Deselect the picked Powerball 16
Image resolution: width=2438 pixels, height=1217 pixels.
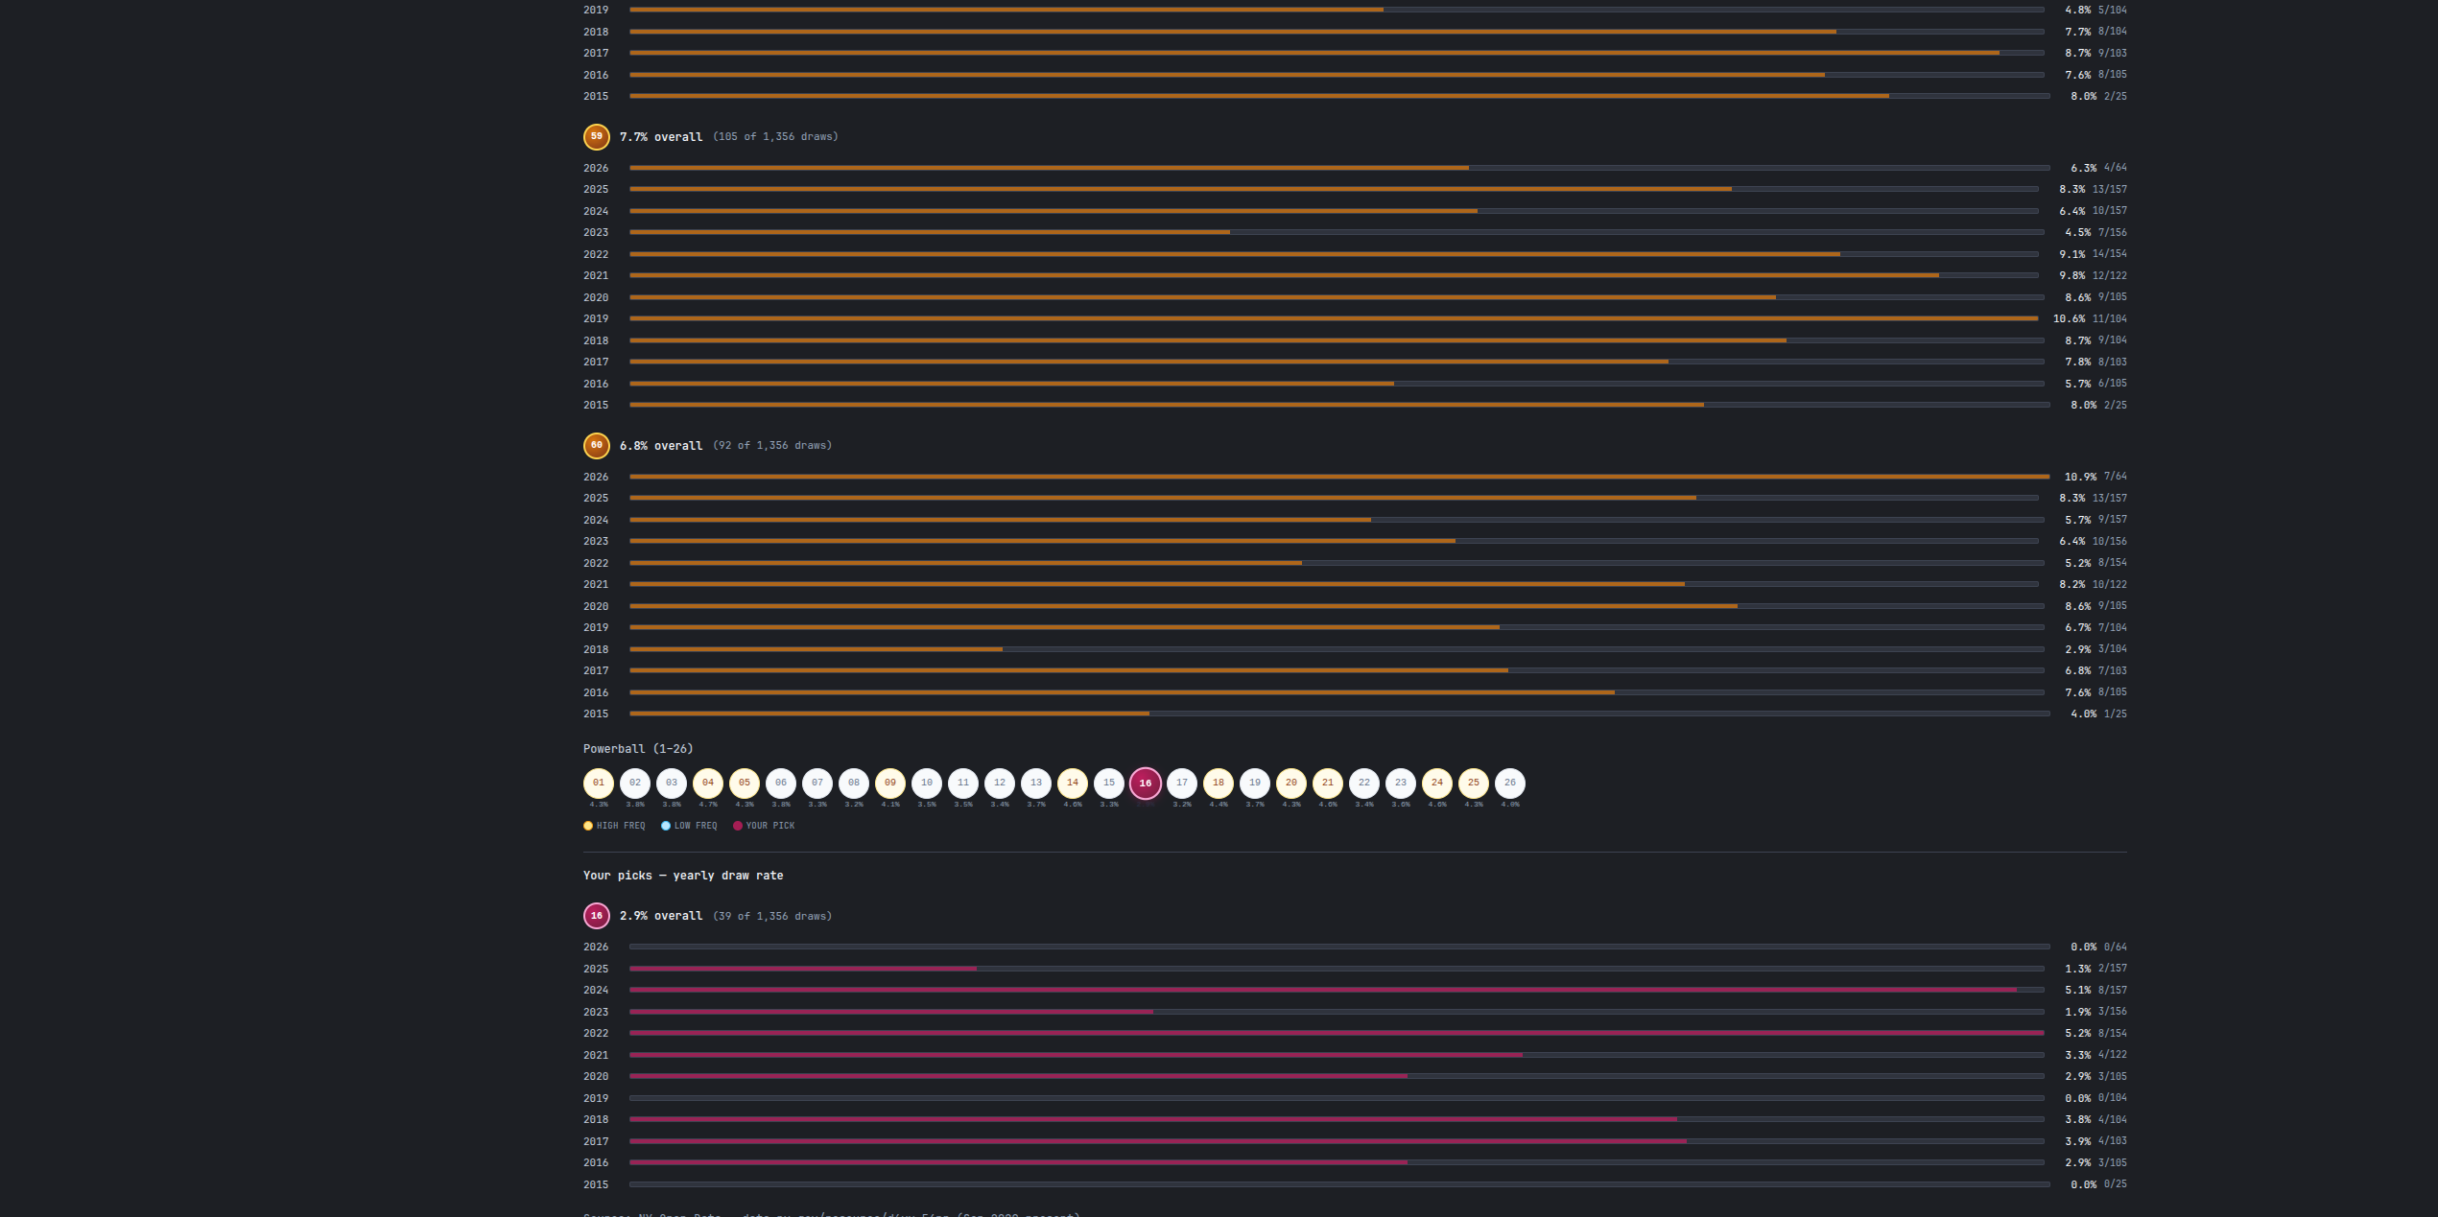point(1146,783)
